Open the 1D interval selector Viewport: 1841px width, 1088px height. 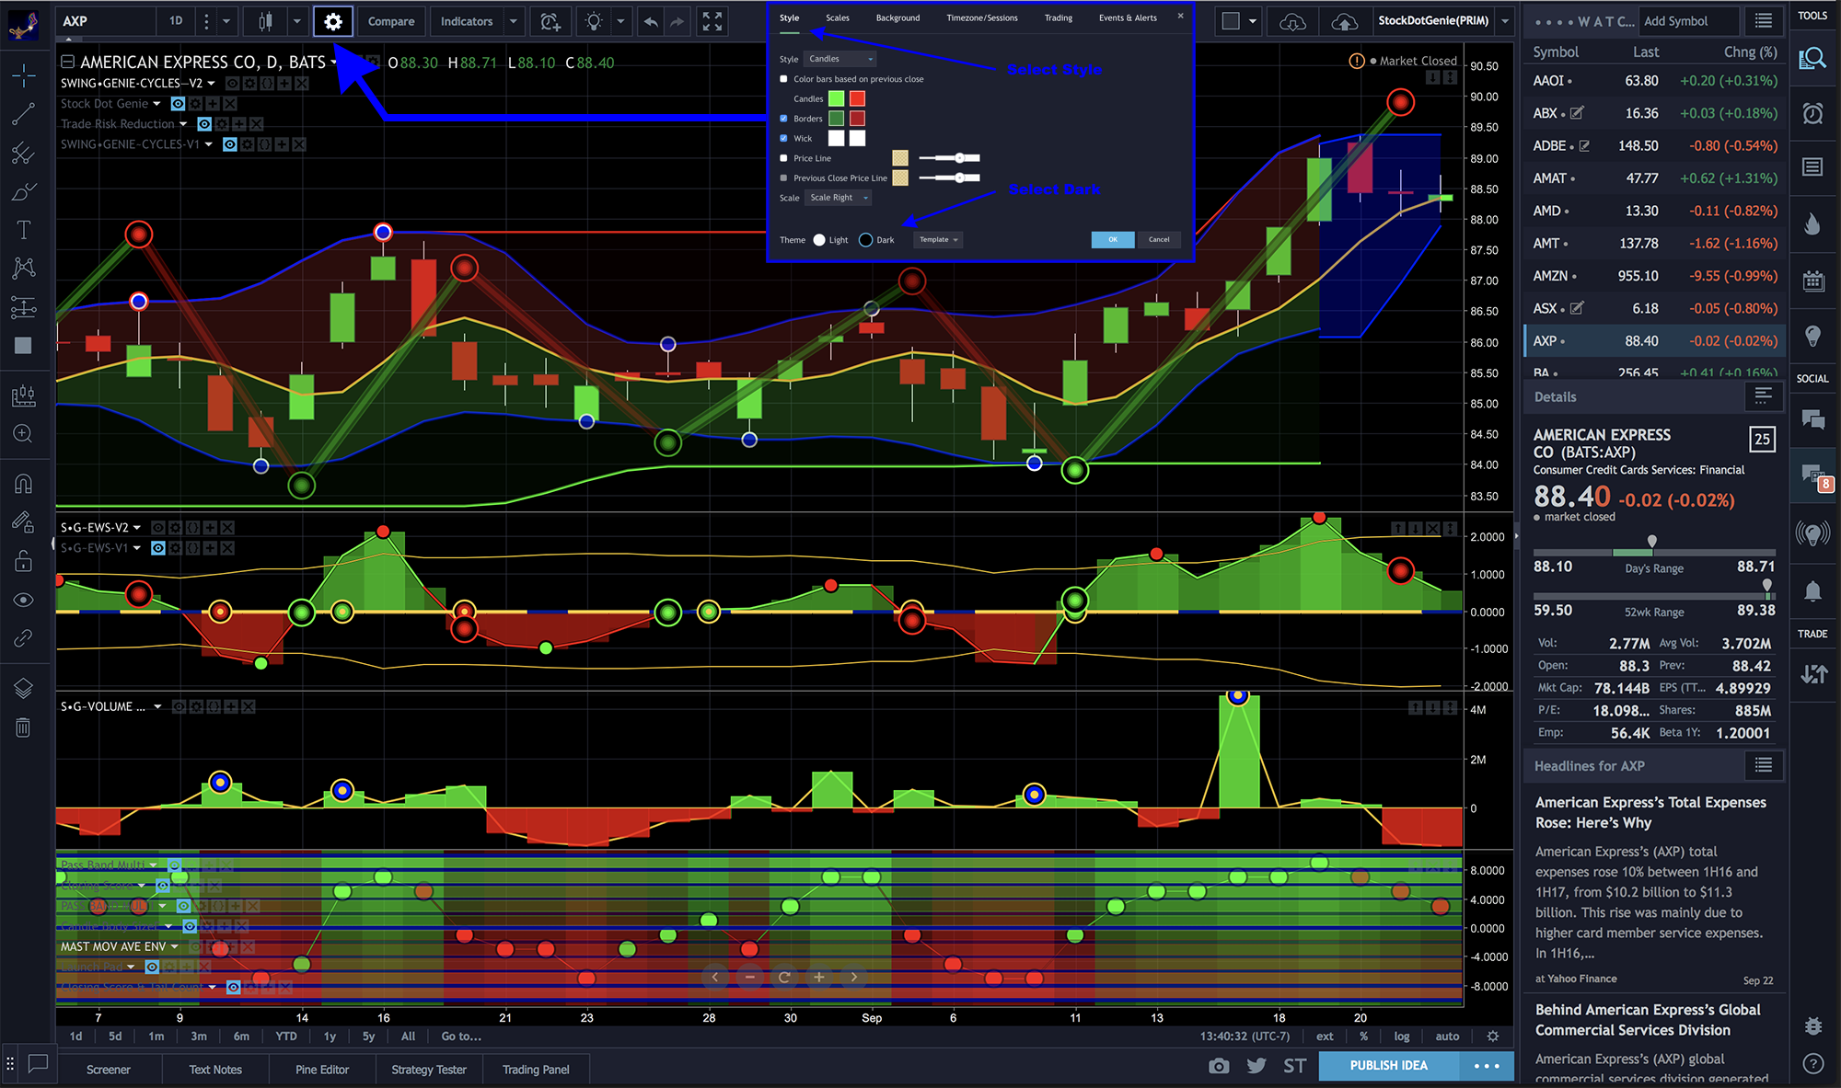point(176,21)
